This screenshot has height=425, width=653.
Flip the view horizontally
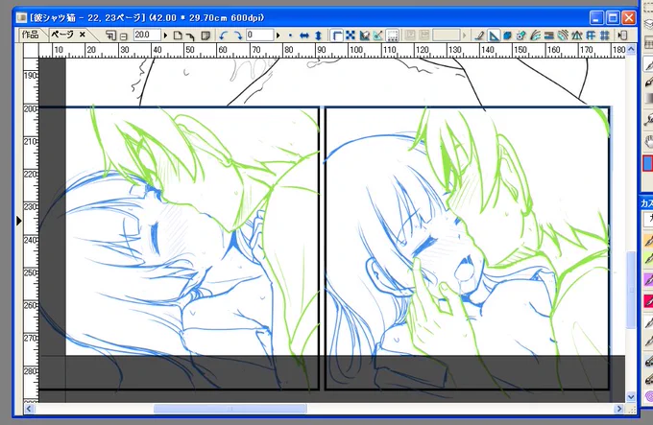304,35
